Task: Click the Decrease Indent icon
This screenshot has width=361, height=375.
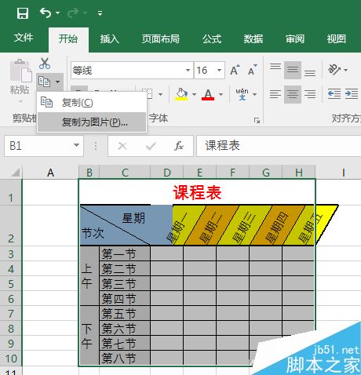Action: 334,93
